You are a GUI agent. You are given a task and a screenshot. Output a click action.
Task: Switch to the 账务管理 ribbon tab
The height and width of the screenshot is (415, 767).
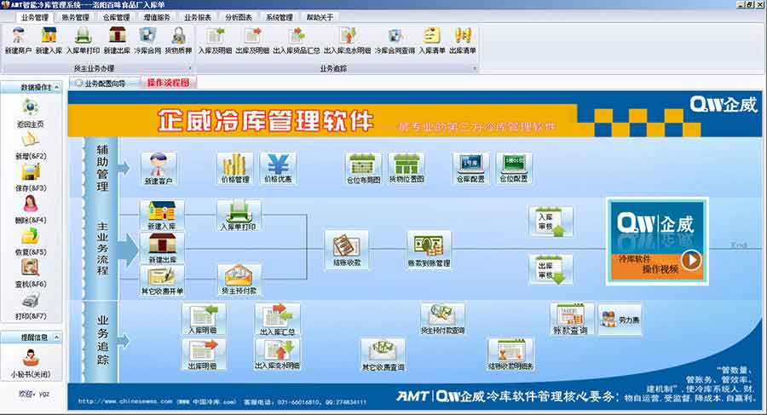click(x=75, y=17)
